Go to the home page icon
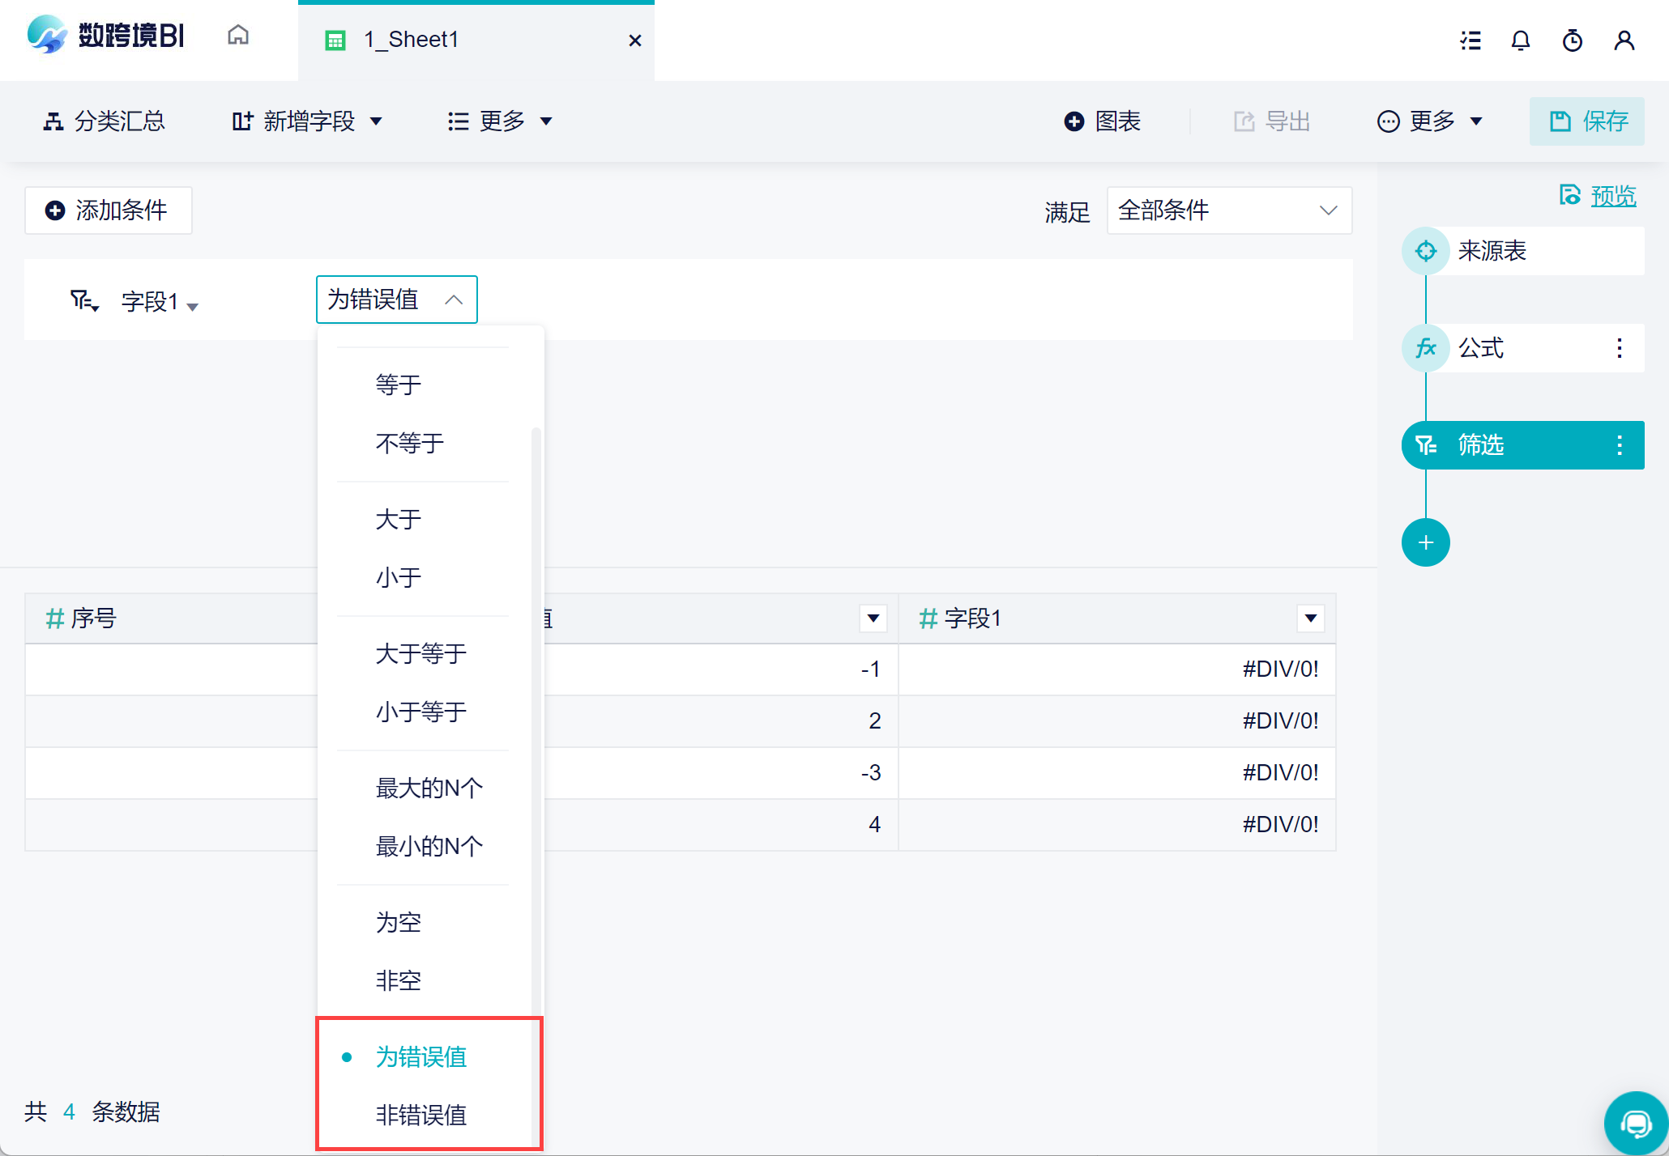The width and height of the screenshot is (1669, 1156). (x=238, y=36)
